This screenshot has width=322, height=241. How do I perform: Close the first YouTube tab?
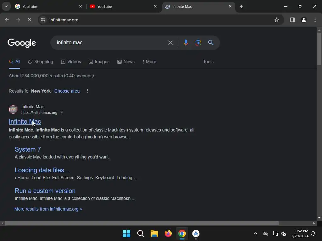tap(80, 6)
